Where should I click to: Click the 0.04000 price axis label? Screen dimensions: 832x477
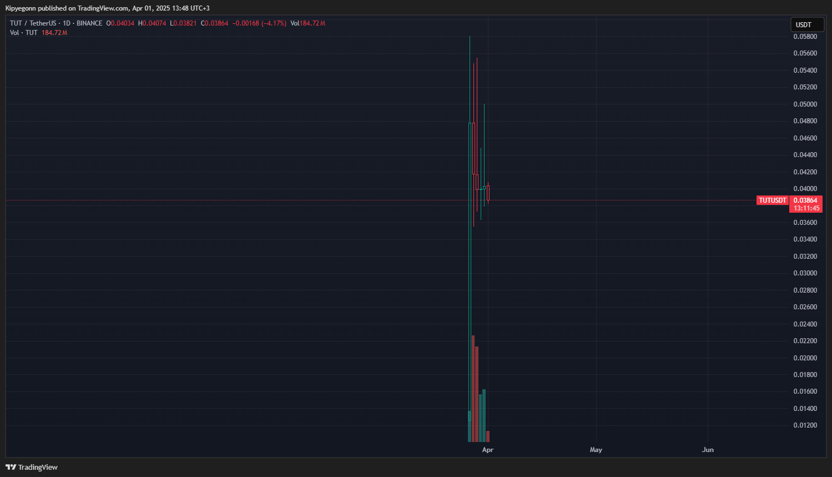805,189
